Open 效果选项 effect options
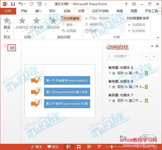Screen dimensions: 162x150 pos(36,24)
